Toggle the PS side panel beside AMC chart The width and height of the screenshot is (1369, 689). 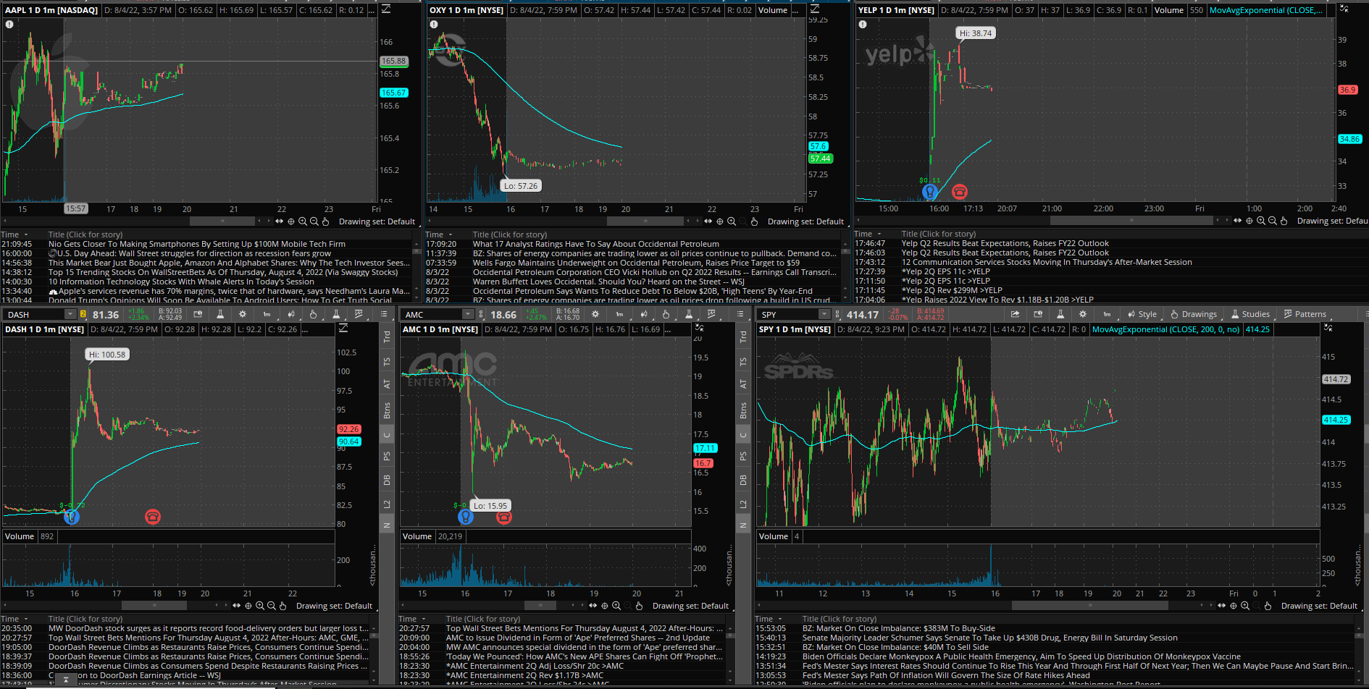coord(743,456)
